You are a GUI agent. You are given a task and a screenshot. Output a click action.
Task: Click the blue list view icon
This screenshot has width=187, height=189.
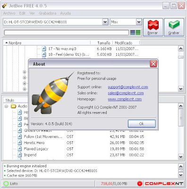(x=133, y=33)
